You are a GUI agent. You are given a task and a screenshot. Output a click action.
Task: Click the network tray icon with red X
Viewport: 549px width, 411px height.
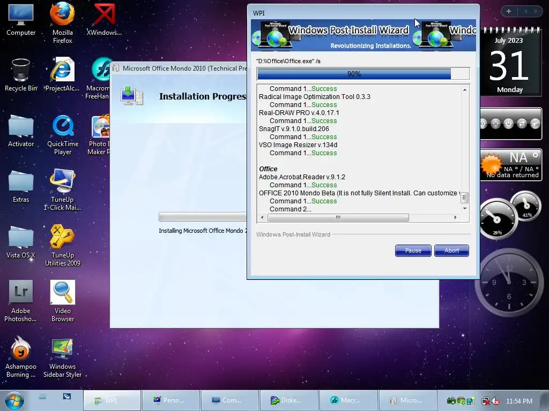[x=486, y=401]
